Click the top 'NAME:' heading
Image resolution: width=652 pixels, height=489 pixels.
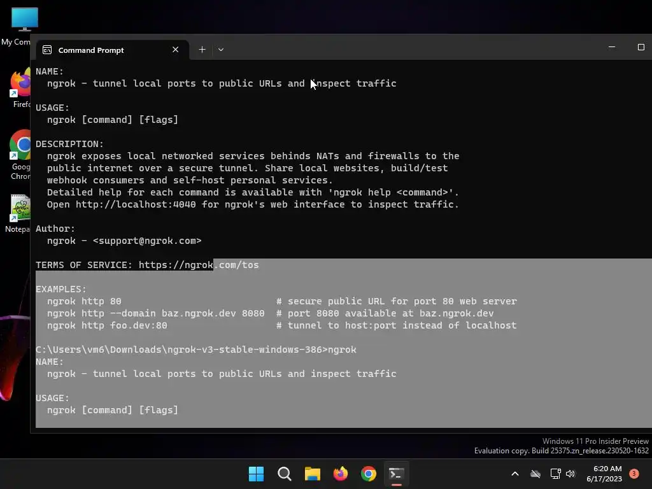point(50,71)
